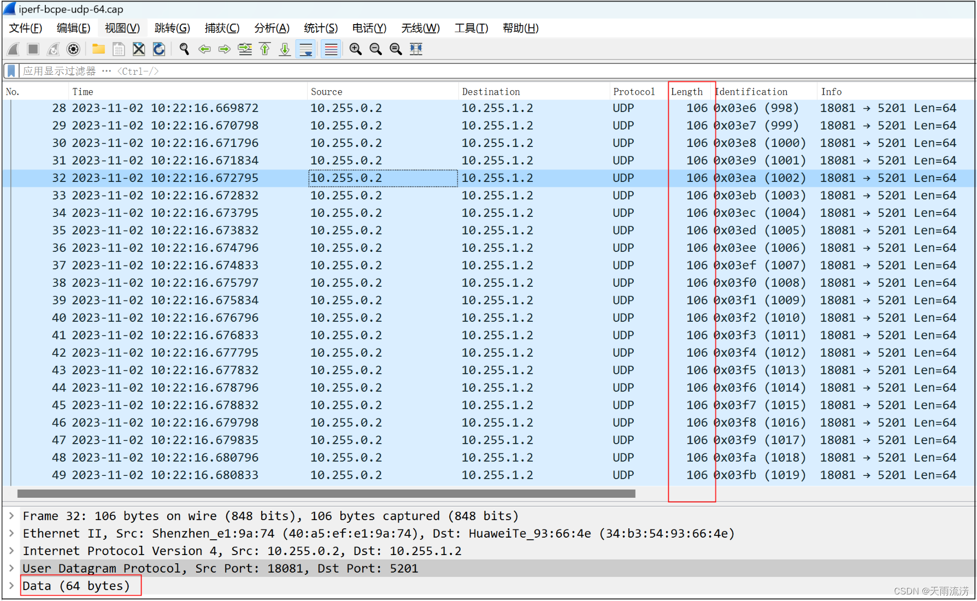Close the current capture file
The width and height of the screenshot is (977, 601).
pos(139,49)
